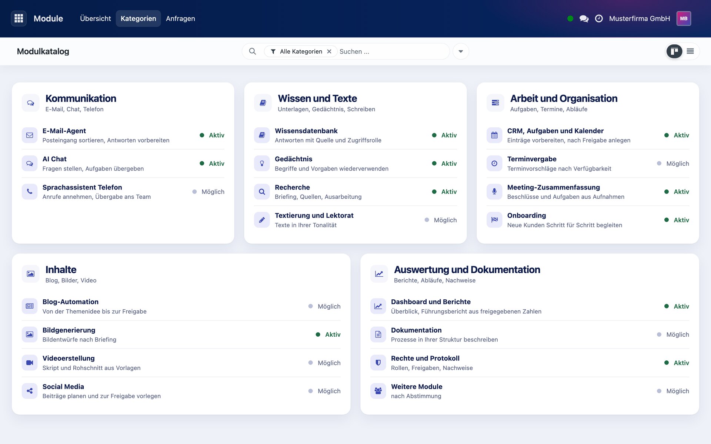This screenshot has height=444, width=711.
Task: Select the Kategorien menu item
Action: 138,18
